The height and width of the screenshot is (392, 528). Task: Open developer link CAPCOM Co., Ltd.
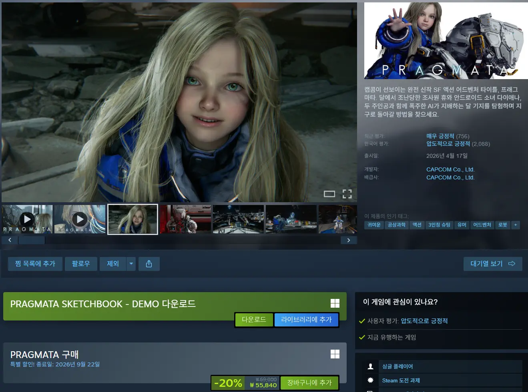point(450,169)
